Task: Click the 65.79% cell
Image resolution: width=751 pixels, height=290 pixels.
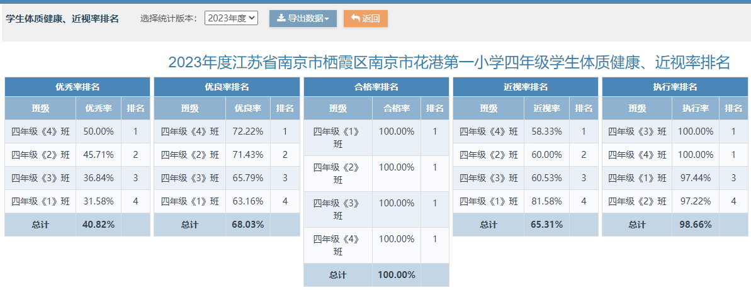Action: coord(248,178)
